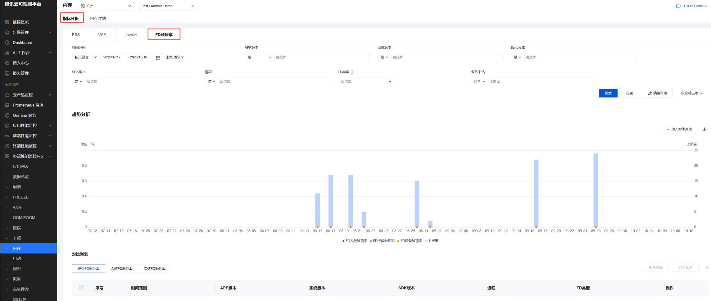Click the tallest bar near 09-26
This screenshot has width=711, height=301.
click(x=596, y=190)
